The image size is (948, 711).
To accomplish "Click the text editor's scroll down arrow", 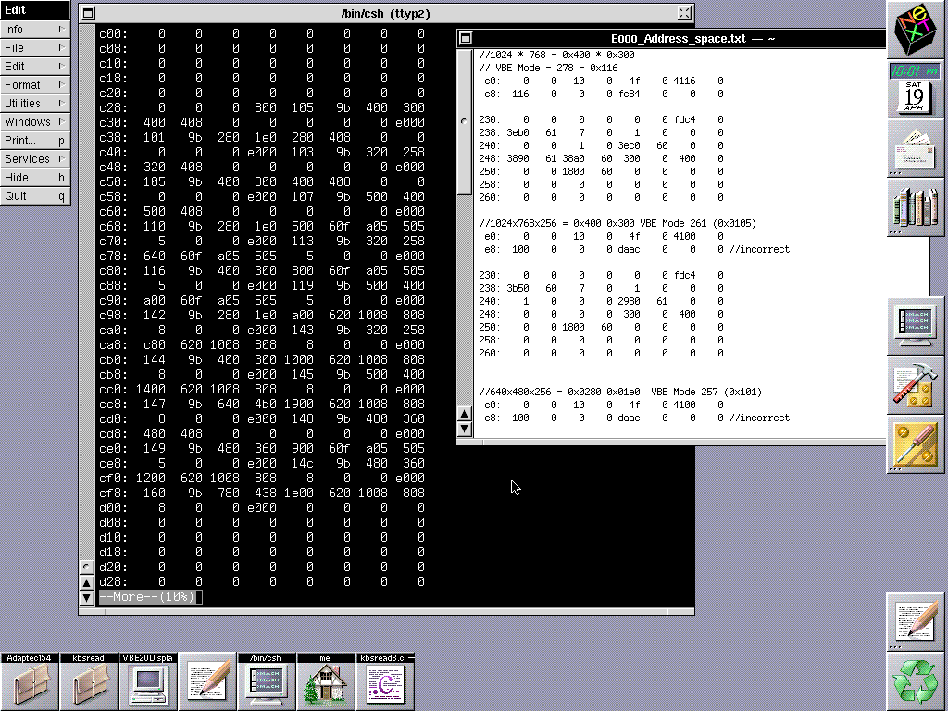I will pyautogui.click(x=465, y=429).
